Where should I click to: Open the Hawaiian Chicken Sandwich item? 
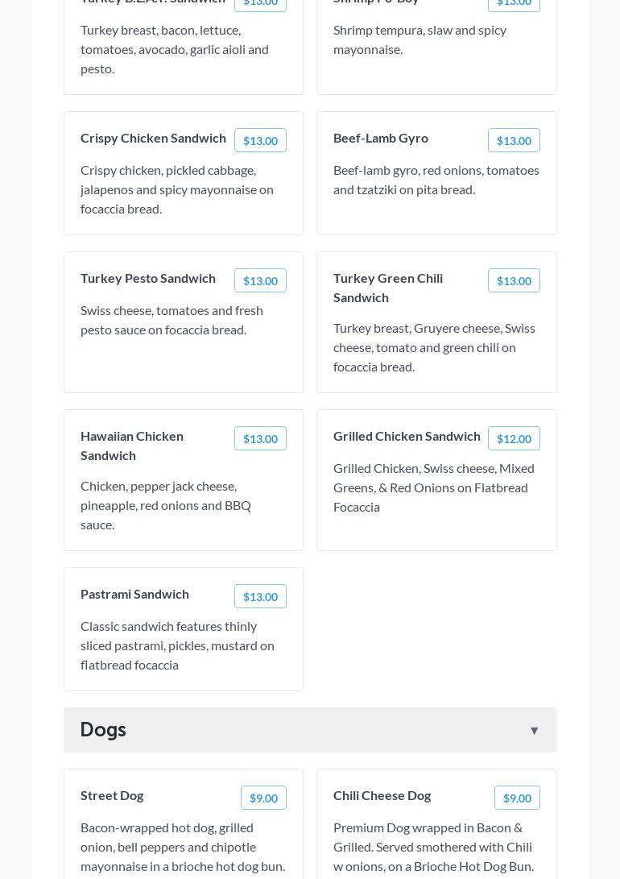pyautogui.click(x=132, y=446)
